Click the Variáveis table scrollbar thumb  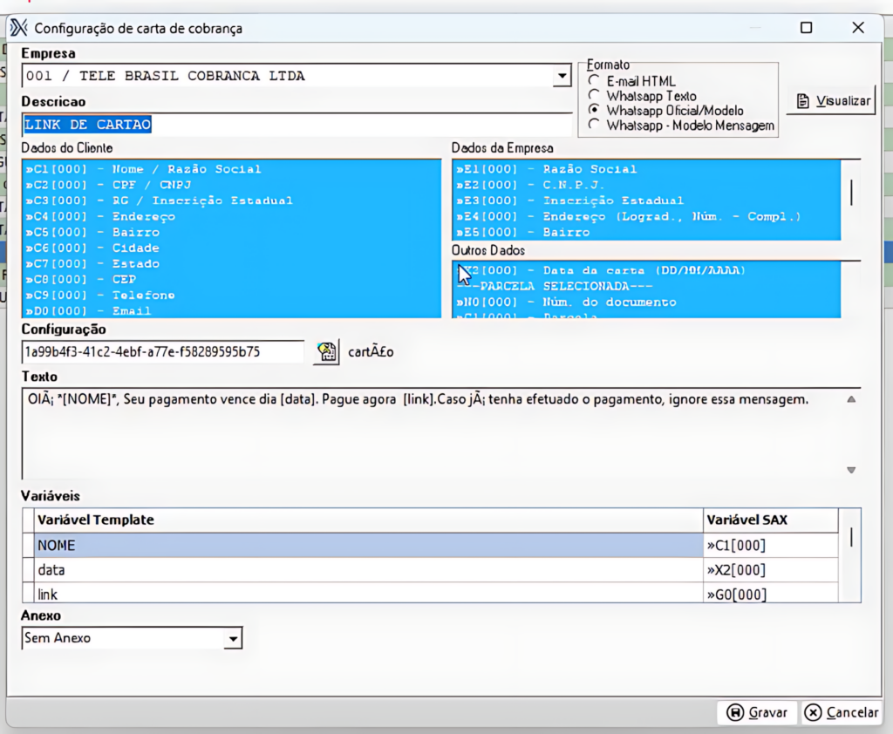(851, 538)
